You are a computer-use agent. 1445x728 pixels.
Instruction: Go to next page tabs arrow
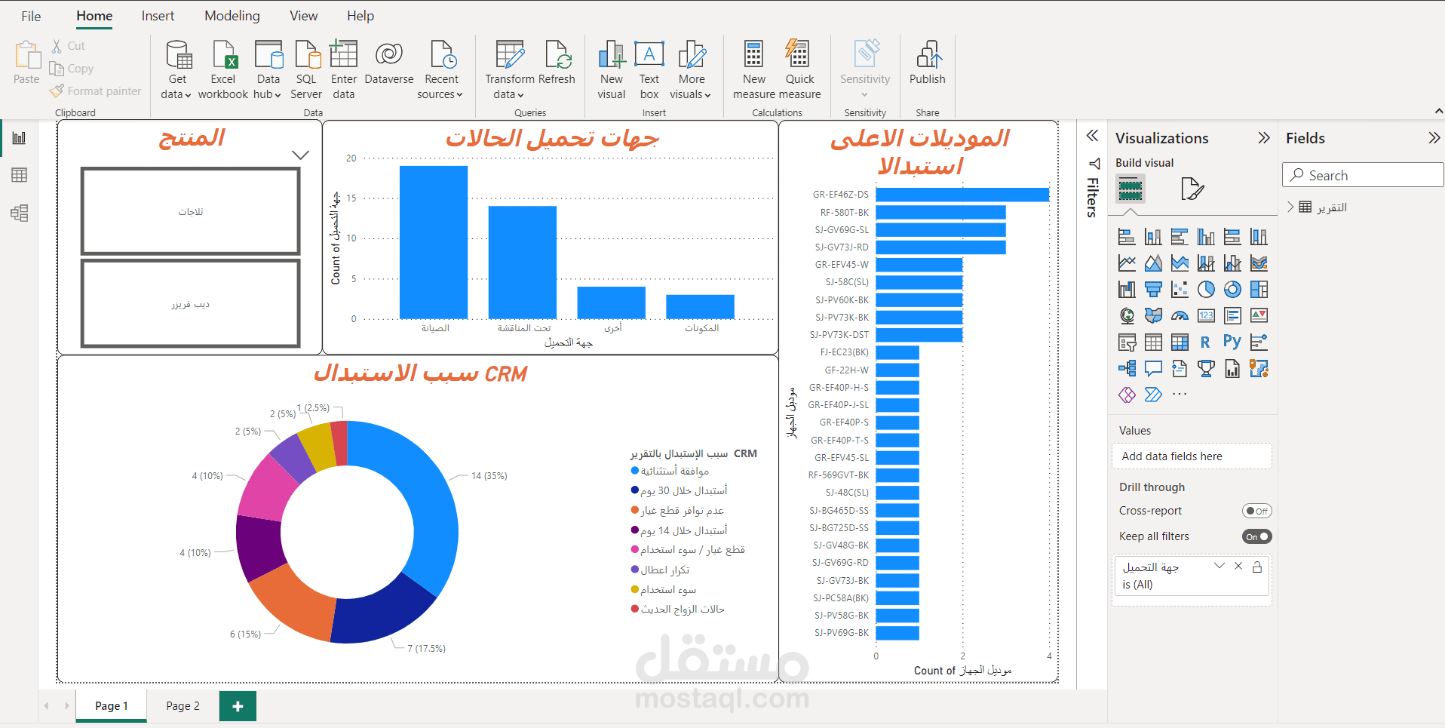pos(67,706)
